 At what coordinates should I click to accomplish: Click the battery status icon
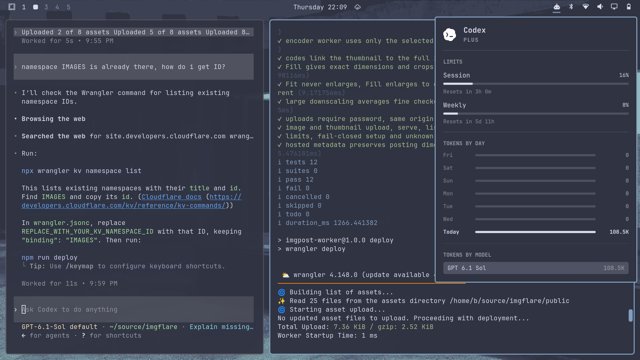629,7
